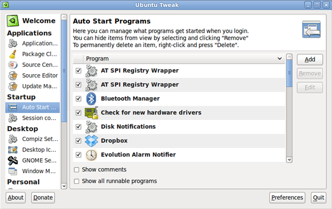Click the gears icon beside Application...

[12, 43]
